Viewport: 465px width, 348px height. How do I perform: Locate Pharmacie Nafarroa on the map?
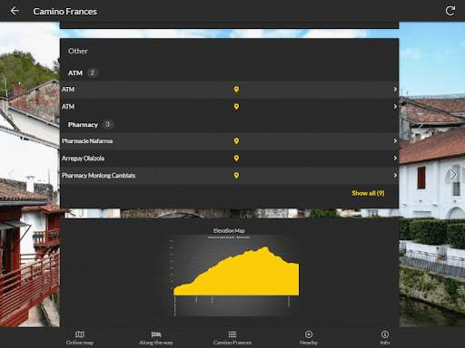pos(236,141)
